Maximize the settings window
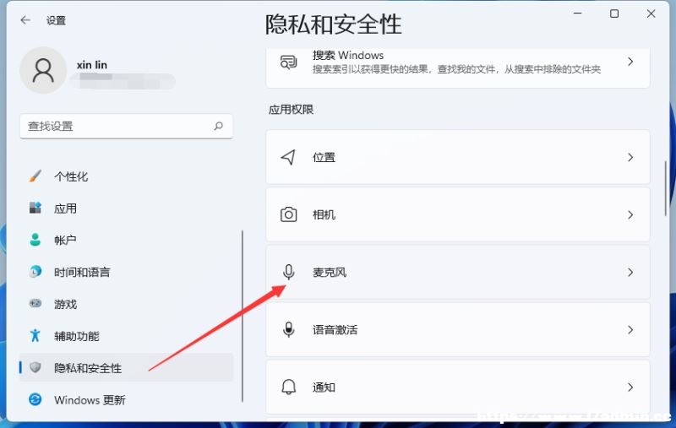This screenshot has width=676, height=428. click(614, 14)
